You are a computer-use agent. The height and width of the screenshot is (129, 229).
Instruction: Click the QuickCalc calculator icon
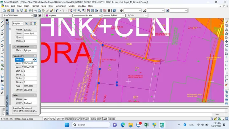coord(109,11)
